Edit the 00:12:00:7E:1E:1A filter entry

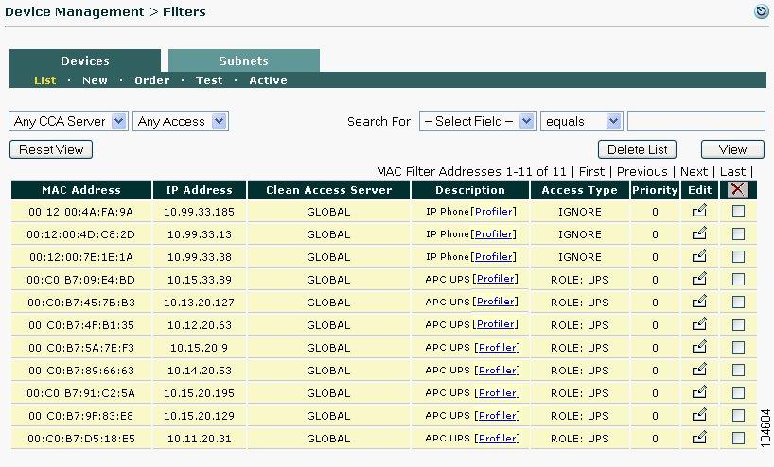[699, 256]
